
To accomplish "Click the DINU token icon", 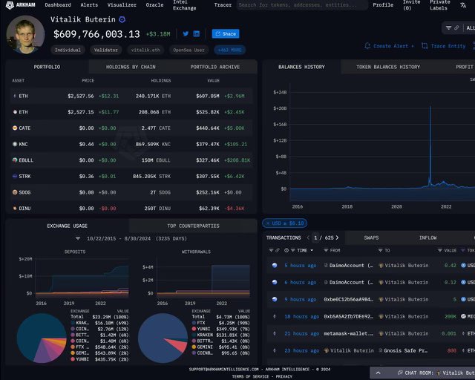I will 15,208.
